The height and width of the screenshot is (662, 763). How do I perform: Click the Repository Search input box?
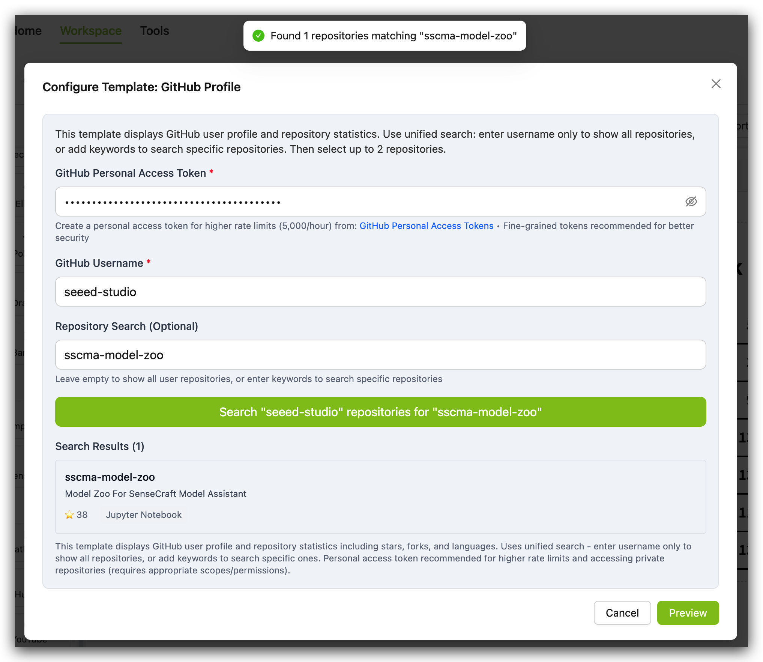pos(380,355)
